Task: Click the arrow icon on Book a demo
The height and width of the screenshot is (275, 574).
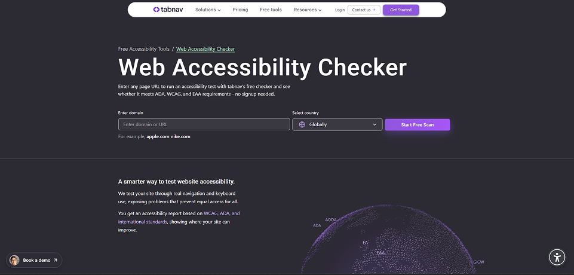Action: [56, 260]
